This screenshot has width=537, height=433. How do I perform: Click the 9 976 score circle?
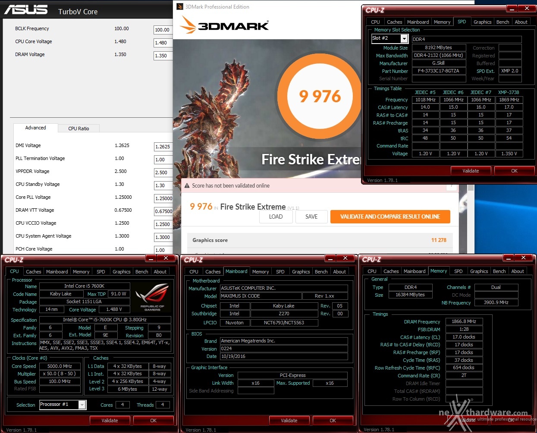(x=320, y=96)
